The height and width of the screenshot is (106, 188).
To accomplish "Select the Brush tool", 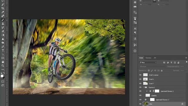I will [3, 20].
